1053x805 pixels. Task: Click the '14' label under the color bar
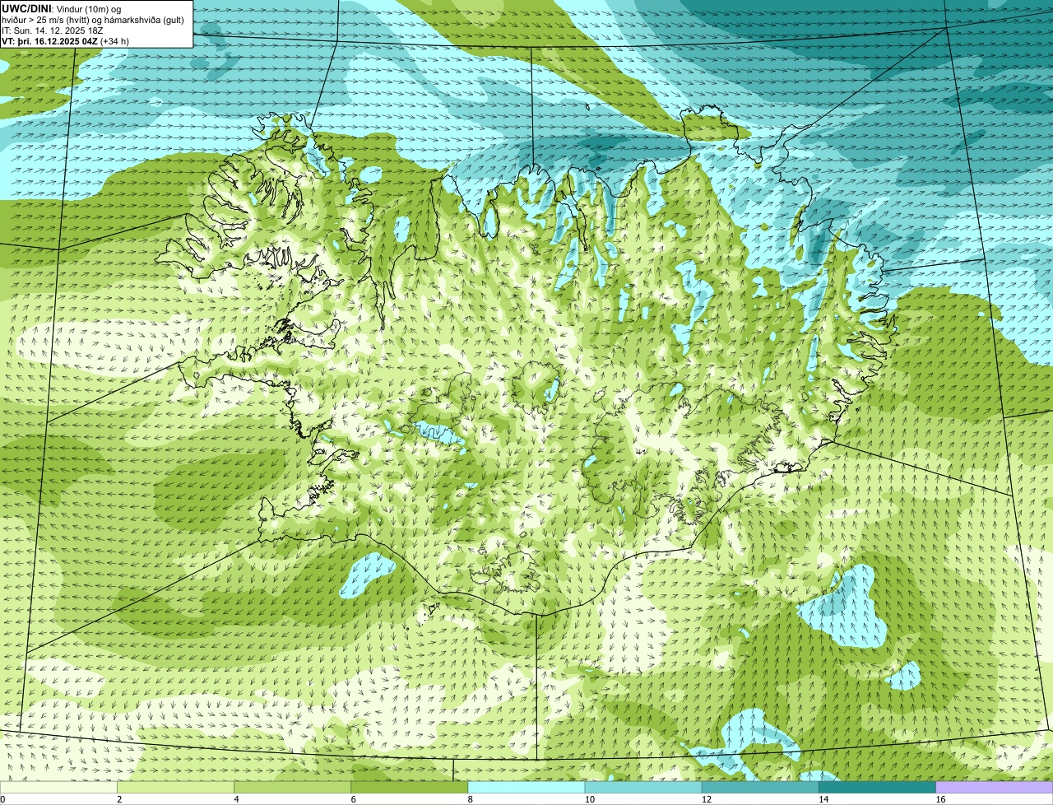coord(823,799)
